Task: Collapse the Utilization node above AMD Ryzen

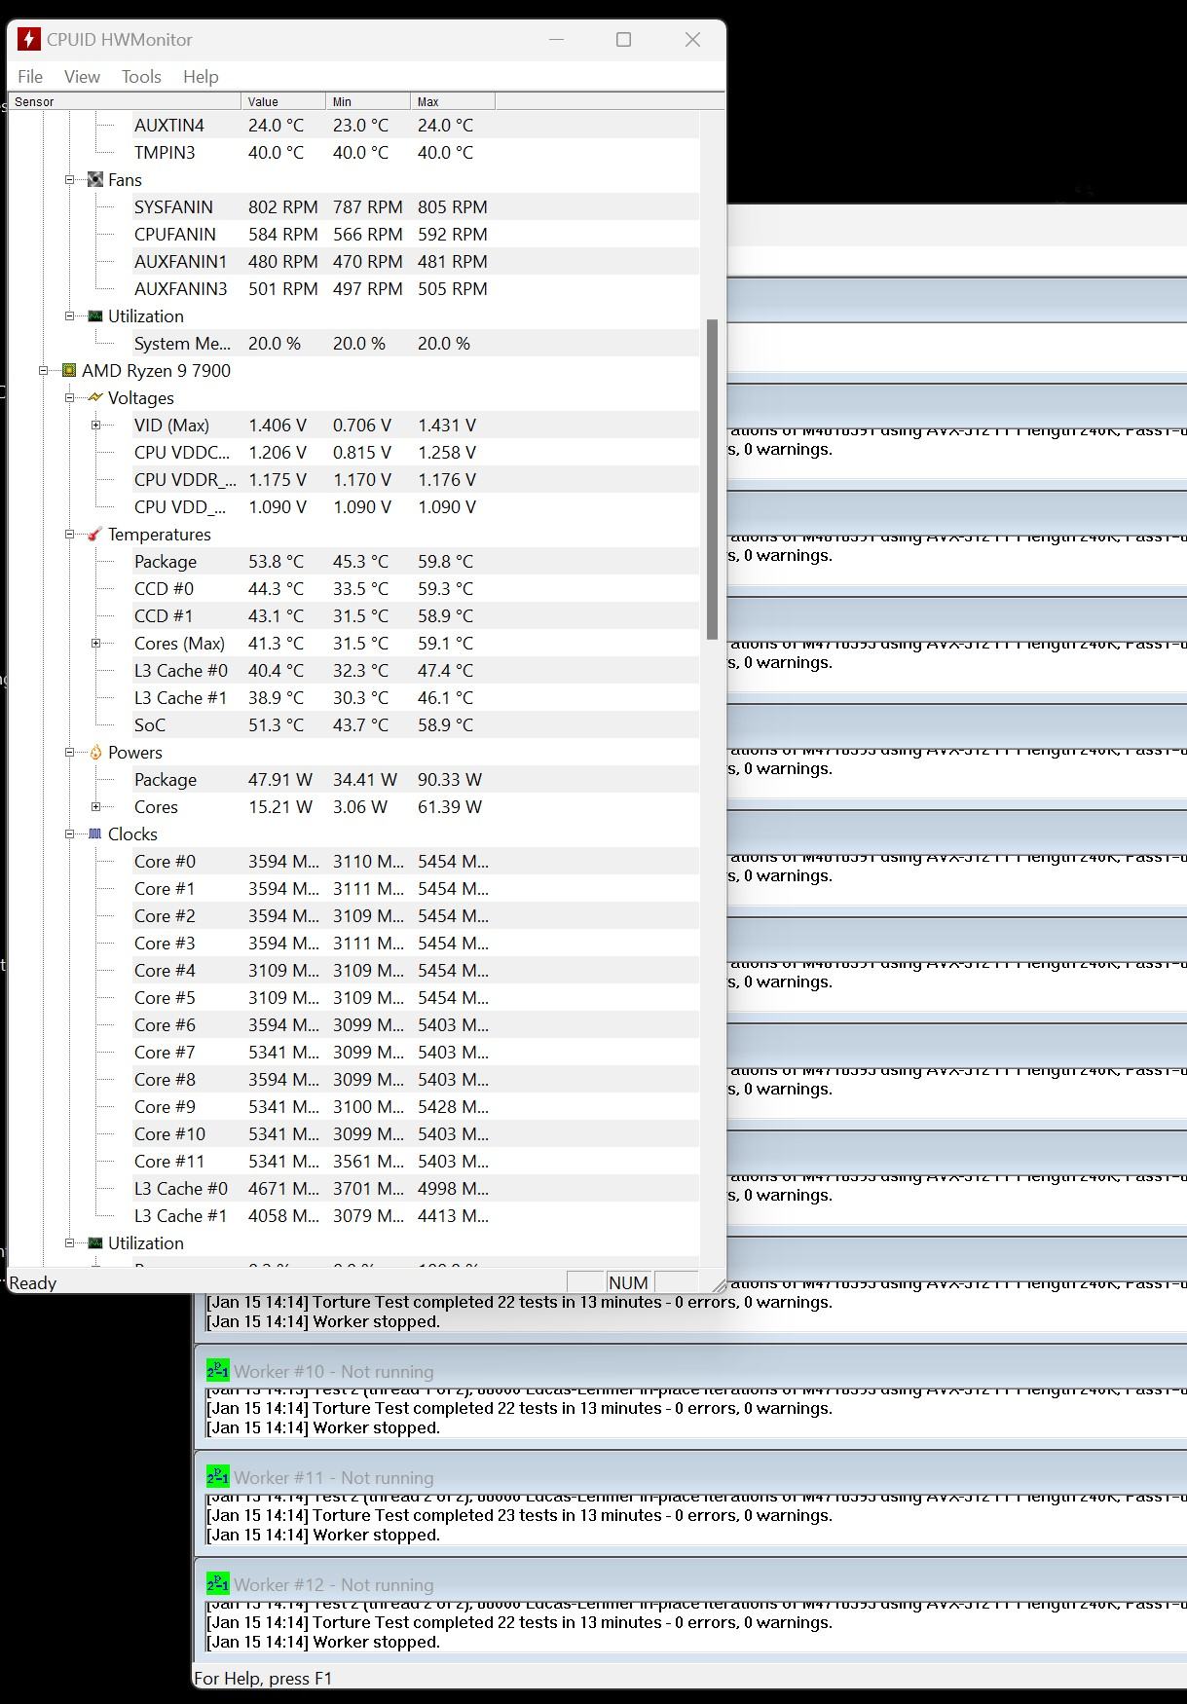Action: (x=70, y=315)
